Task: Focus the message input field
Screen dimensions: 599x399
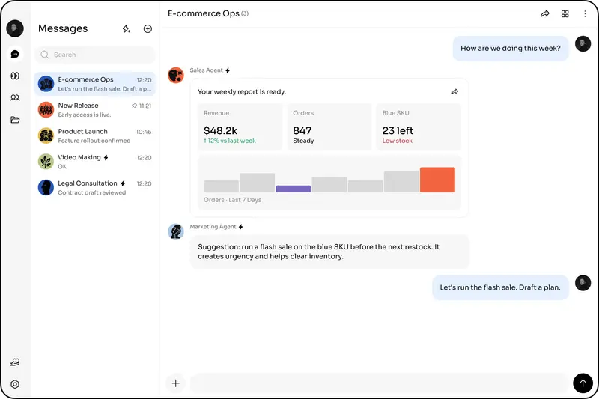Action: [379, 383]
